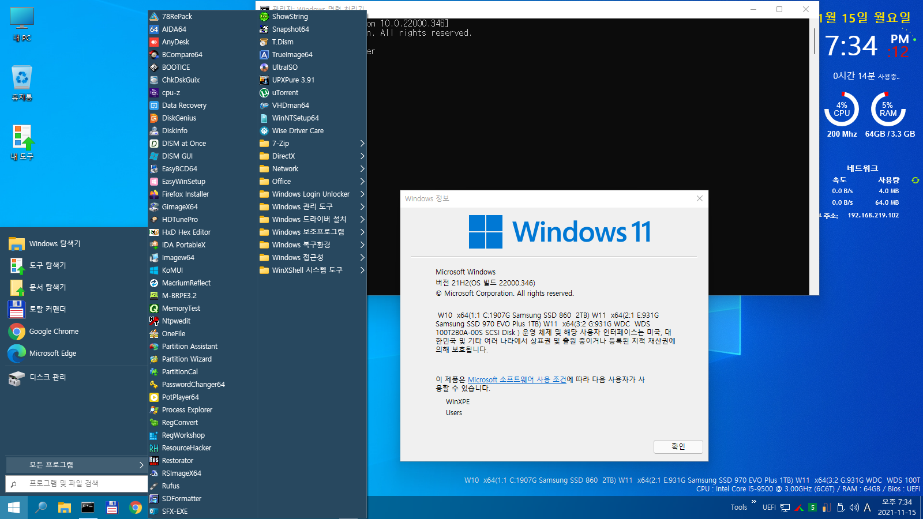Screen dimensions: 923x519
Task: Expand Windows 드라이버 설치 submenu
Action: coord(312,220)
